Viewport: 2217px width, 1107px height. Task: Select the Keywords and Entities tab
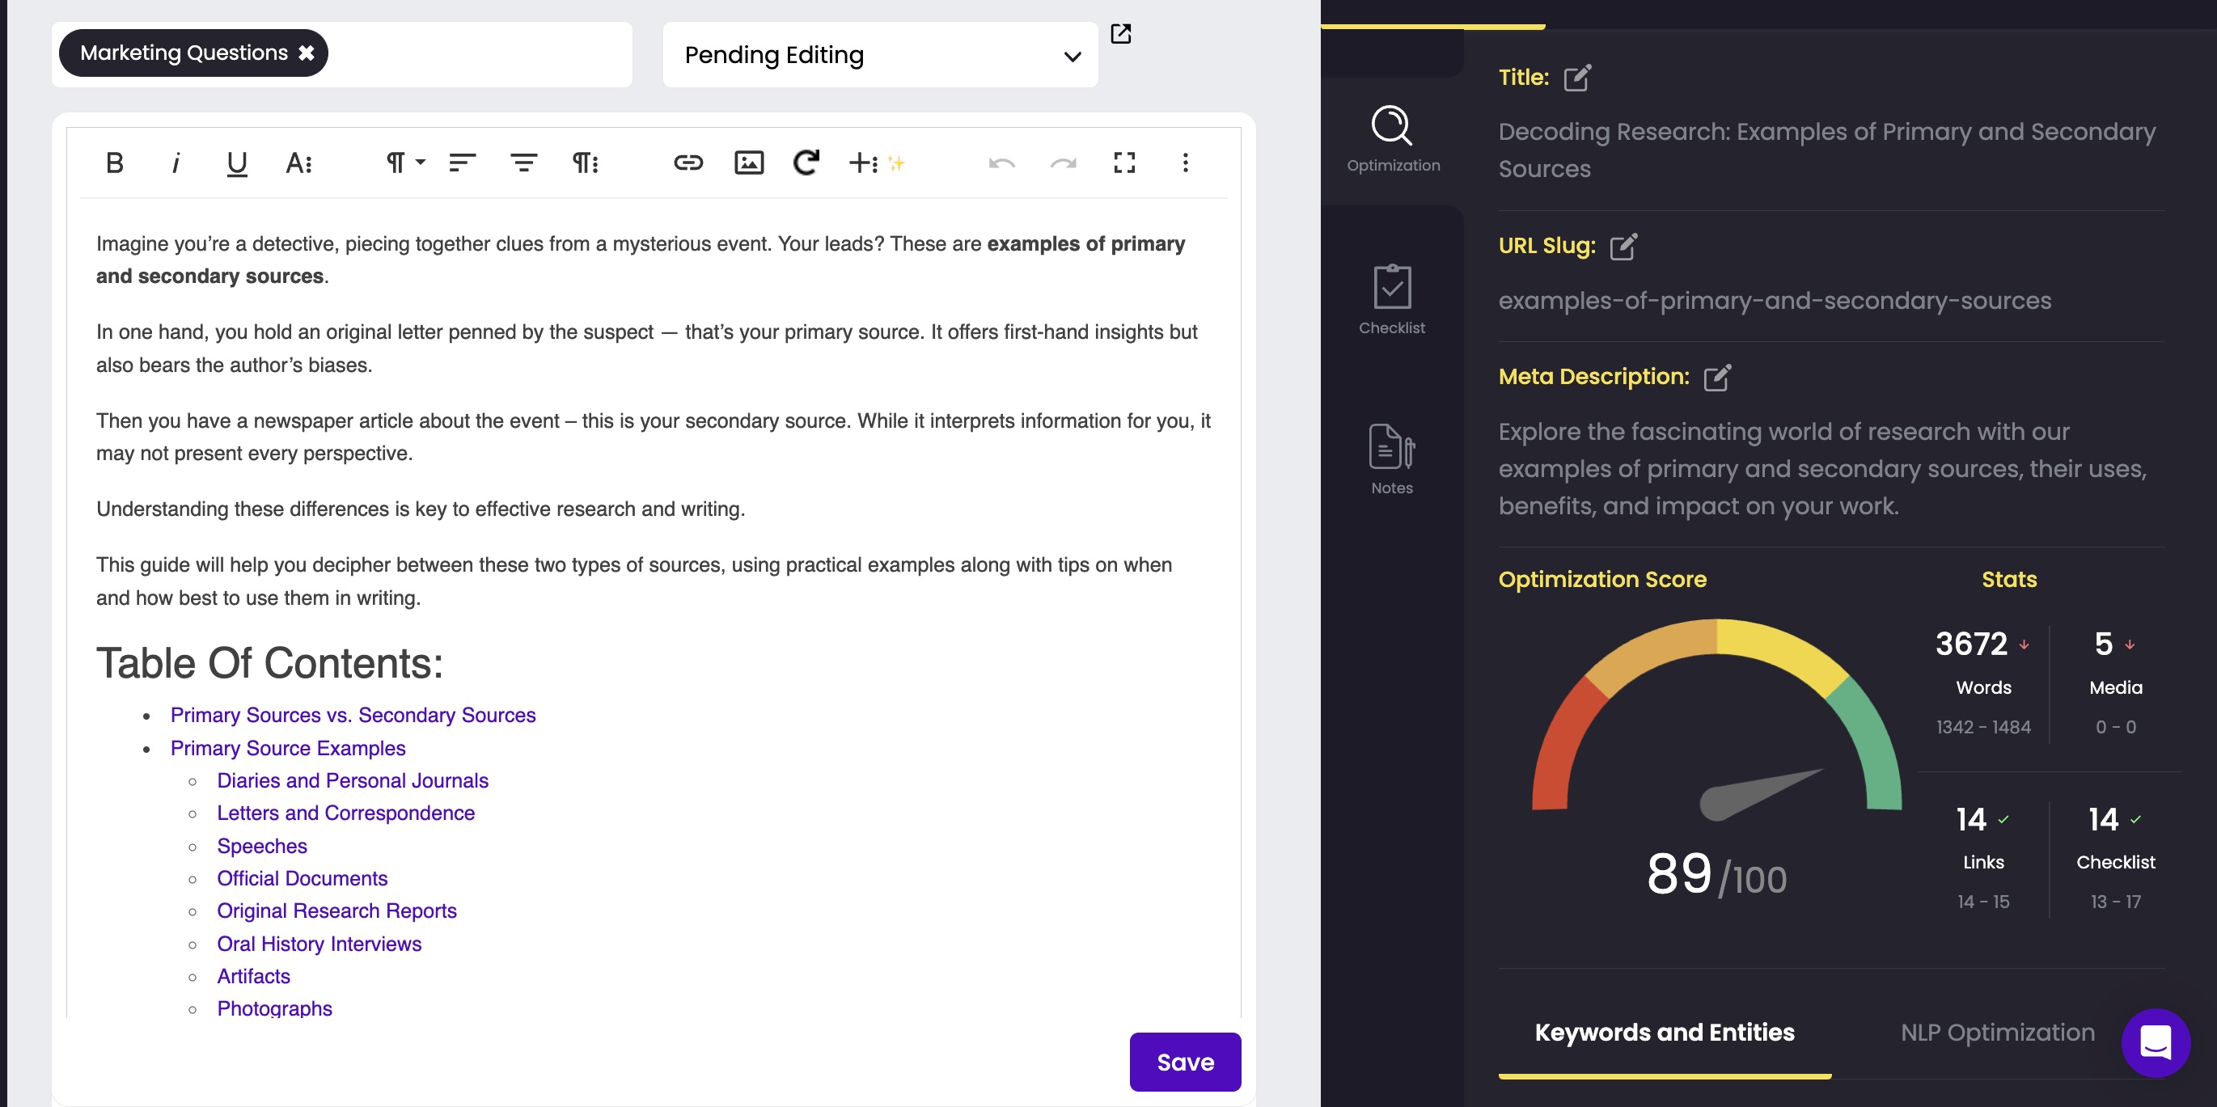point(1665,1032)
